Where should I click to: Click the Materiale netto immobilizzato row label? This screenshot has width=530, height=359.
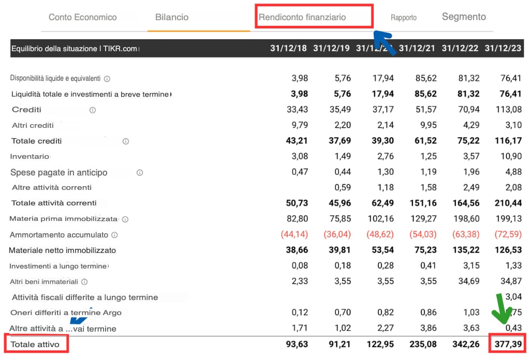pyautogui.click(x=62, y=250)
